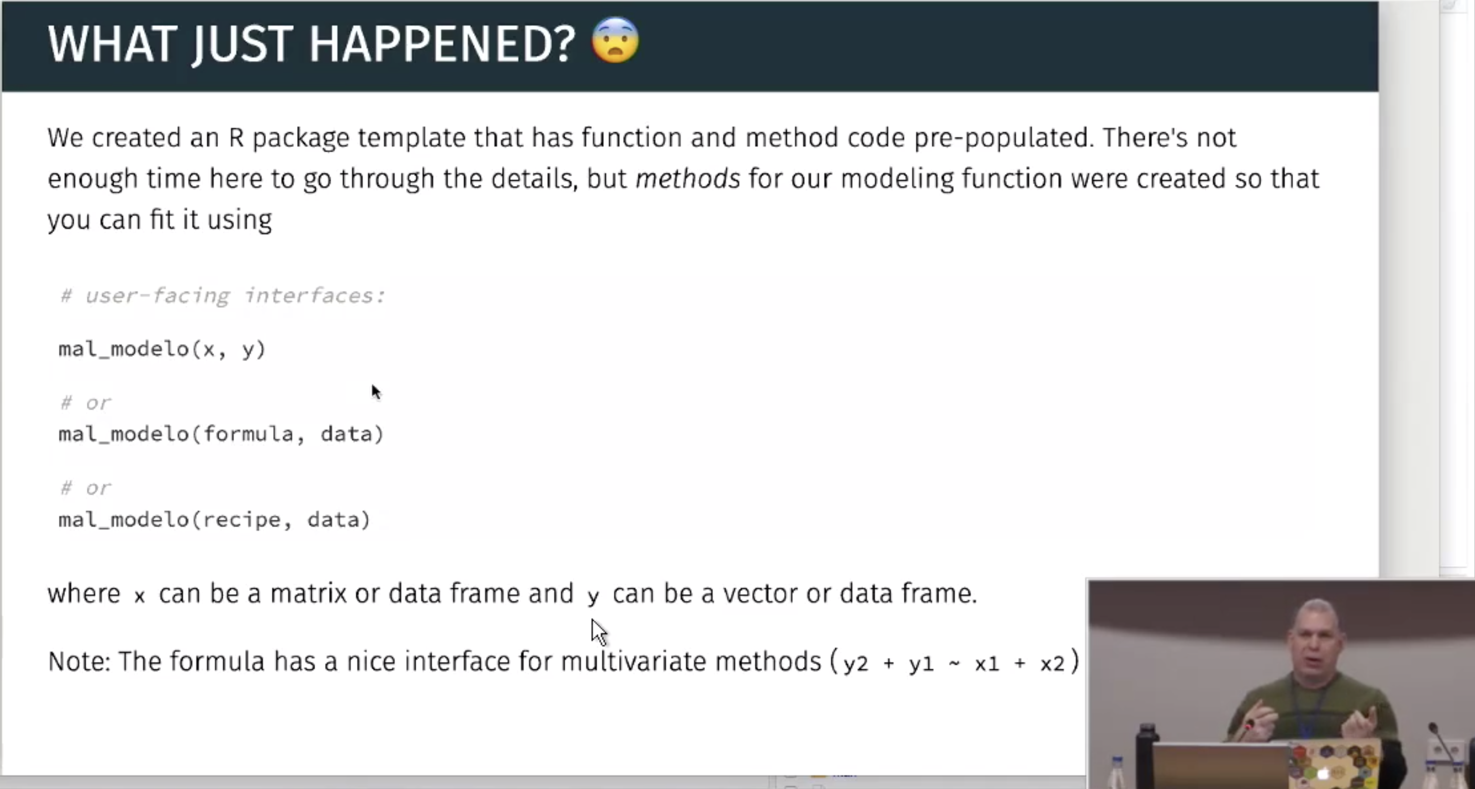Click the words 'pre-populated' in the first paragraph
This screenshot has height=789, width=1475.
pyautogui.click(x=1004, y=138)
